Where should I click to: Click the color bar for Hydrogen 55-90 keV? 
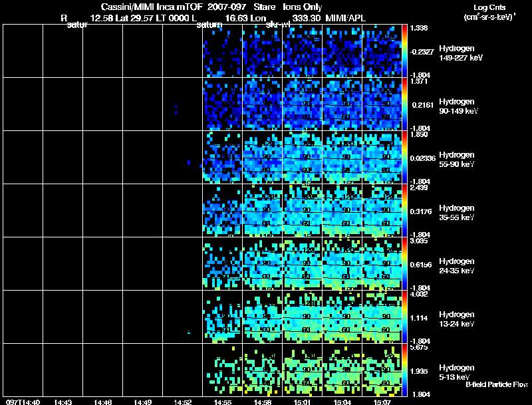pyautogui.click(x=405, y=157)
